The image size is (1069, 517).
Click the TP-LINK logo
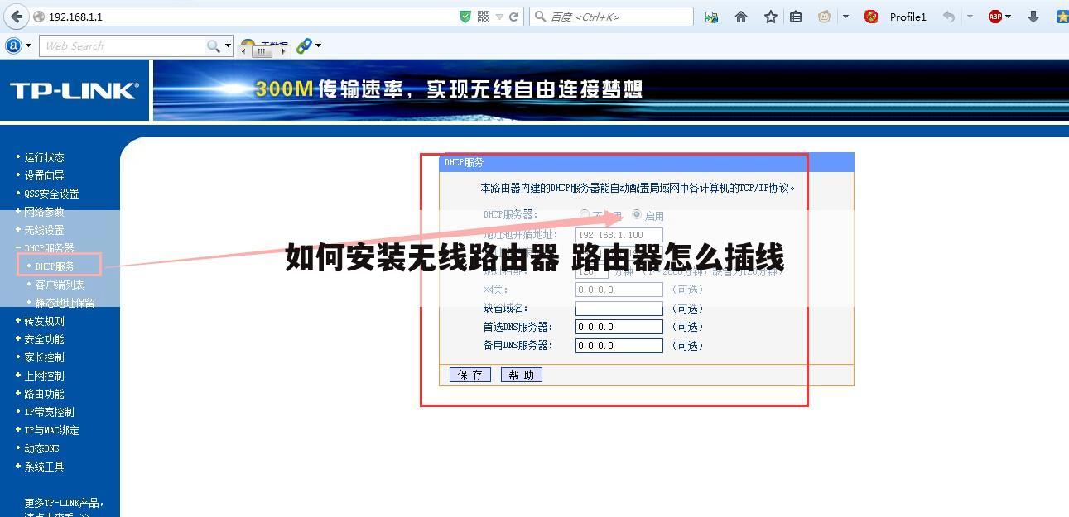pyautogui.click(x=74, y=90)
